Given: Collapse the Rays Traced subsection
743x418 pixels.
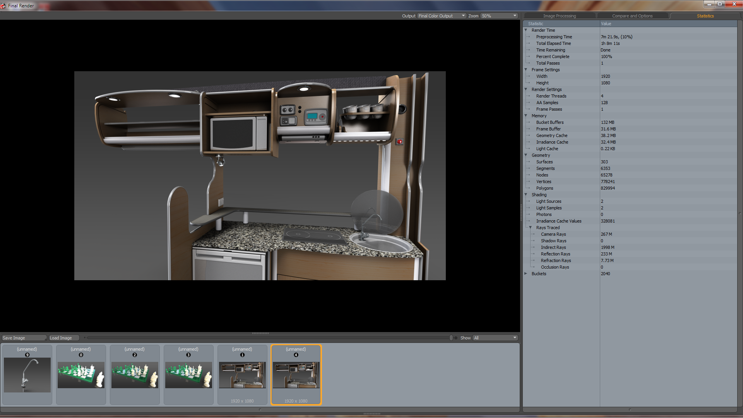Looking at the screenshot, I should (531, 228).
